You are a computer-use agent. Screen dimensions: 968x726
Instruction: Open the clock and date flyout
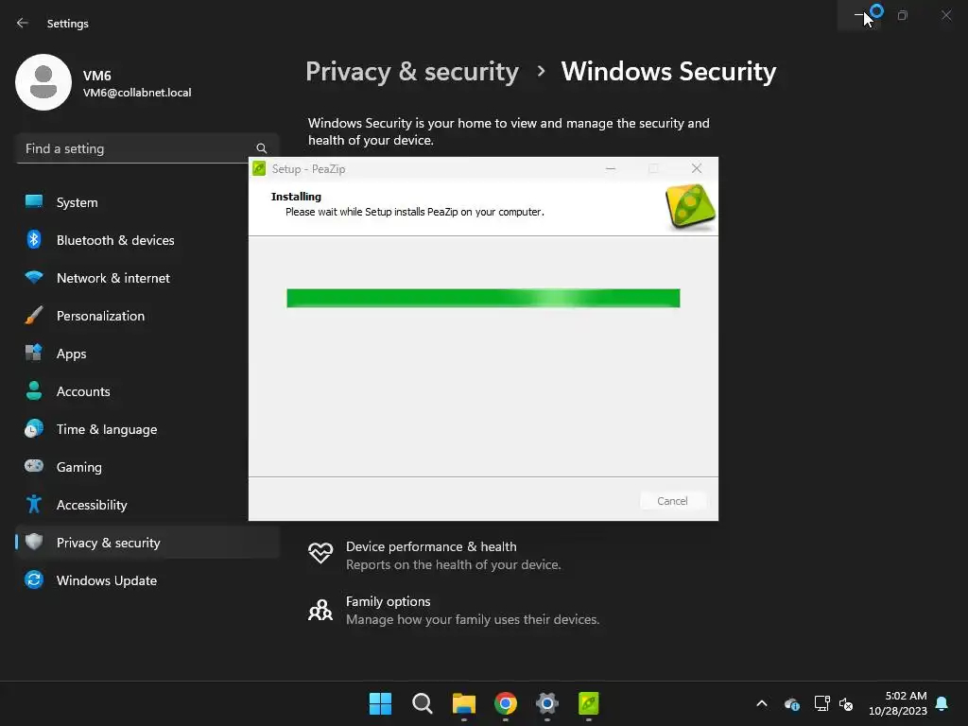898,703
